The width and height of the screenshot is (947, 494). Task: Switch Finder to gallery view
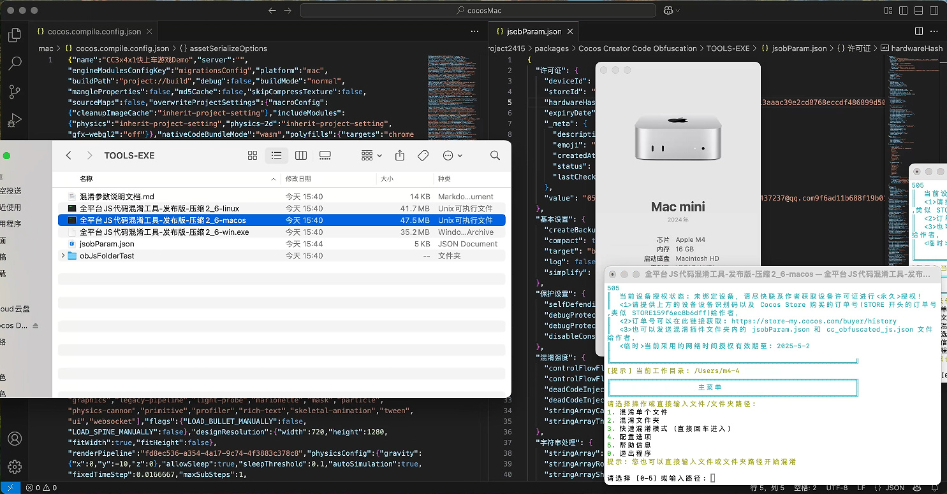pos(325,156)
